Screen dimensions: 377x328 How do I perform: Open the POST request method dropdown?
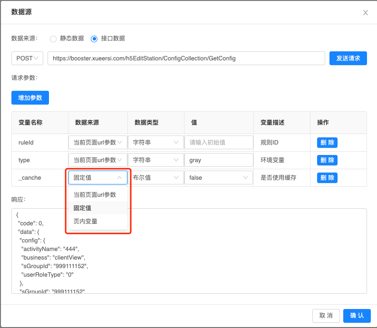click(x=27, y=58)
